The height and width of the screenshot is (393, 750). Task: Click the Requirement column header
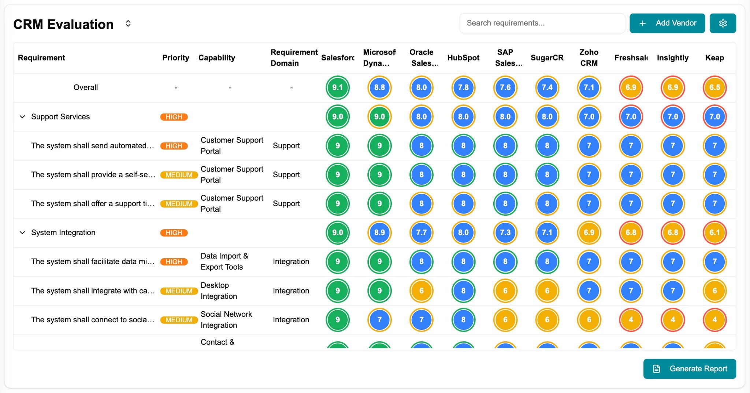[x=41, y=58]
